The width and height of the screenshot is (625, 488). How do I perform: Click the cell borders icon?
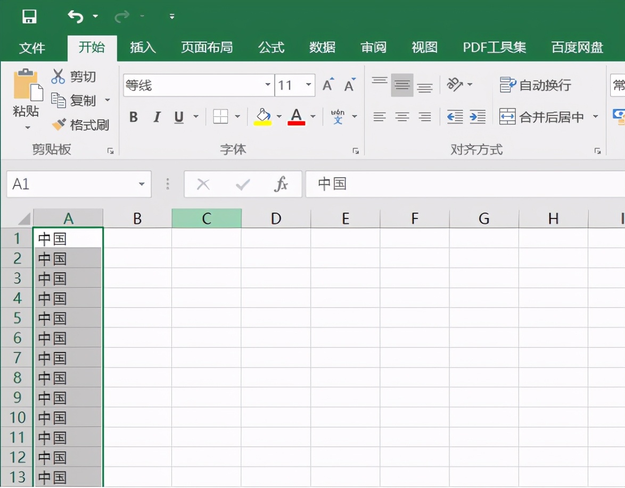click(220, 116)
